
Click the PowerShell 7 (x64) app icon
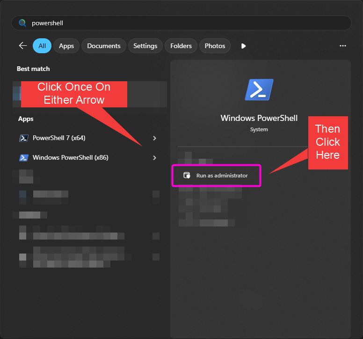point(23,138)
